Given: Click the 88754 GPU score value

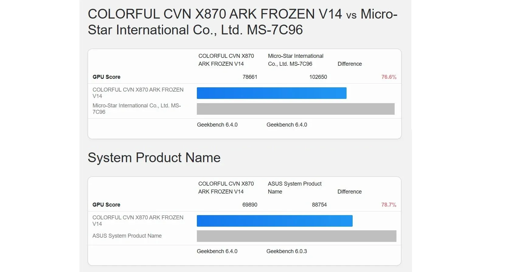Looking at the screenshot, I should click(x=319, y=205).
